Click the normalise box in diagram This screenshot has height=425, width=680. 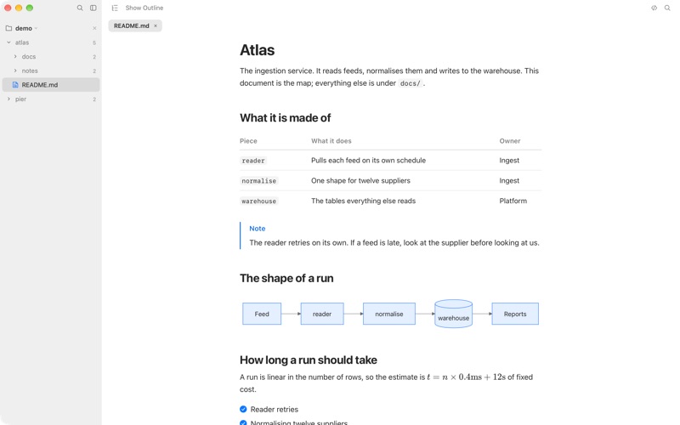pos(389,314)
